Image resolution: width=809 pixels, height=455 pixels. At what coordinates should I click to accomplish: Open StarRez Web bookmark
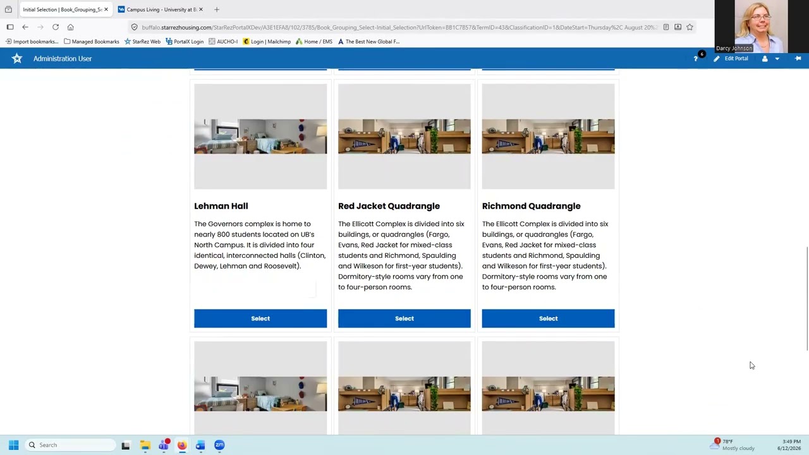tap(142, 42)
